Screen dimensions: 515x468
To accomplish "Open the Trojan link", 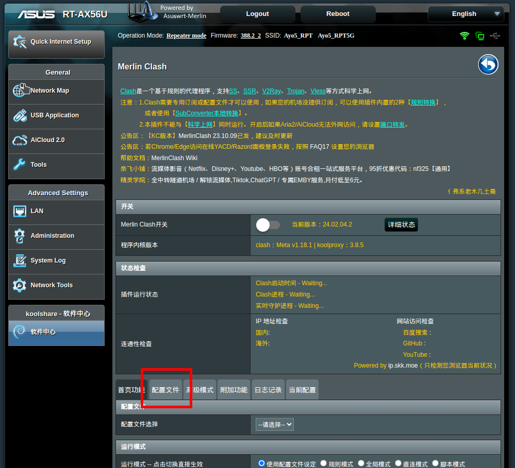I will point(295,91).
